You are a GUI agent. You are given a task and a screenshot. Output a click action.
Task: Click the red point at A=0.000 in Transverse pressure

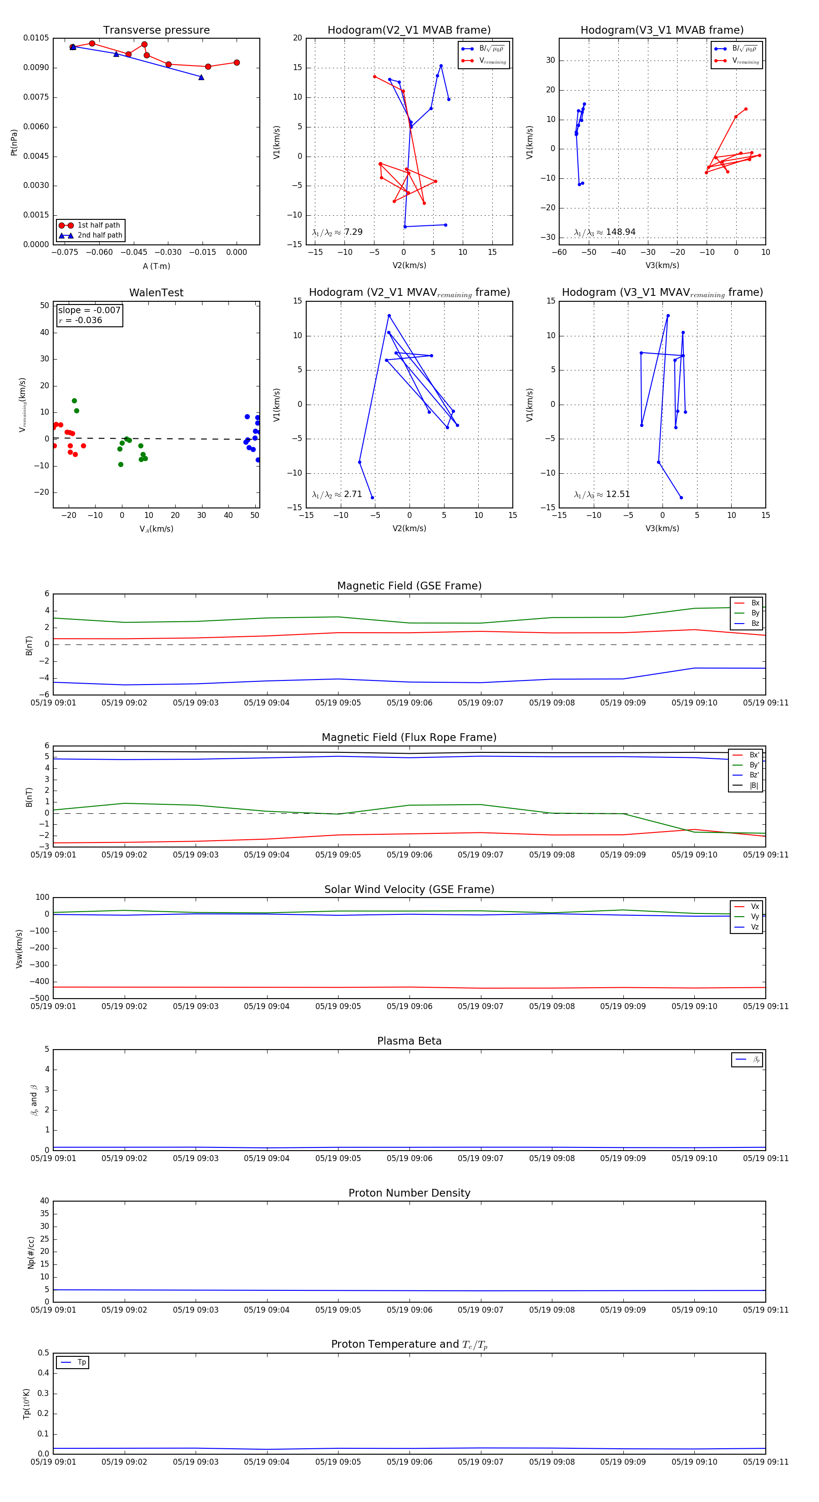pos(237,62)
